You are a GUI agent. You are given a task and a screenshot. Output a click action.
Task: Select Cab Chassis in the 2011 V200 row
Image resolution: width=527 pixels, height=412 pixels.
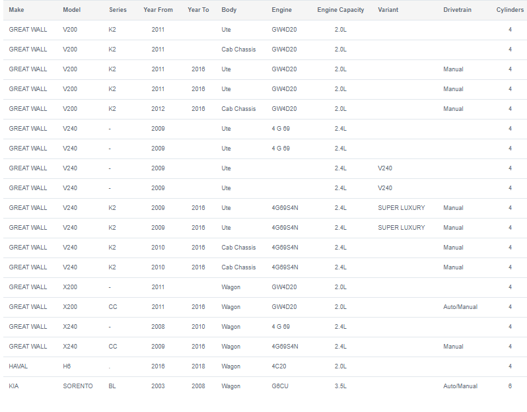coord(238,50)
